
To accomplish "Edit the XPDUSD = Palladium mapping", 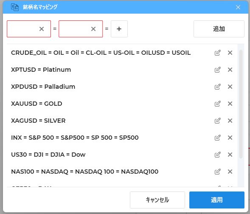I will coord(217,87).
